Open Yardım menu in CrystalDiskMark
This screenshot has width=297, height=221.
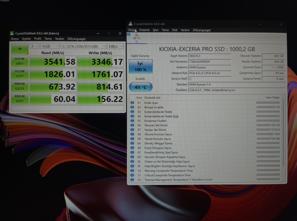pyautogui.click(x=59, y=39)
